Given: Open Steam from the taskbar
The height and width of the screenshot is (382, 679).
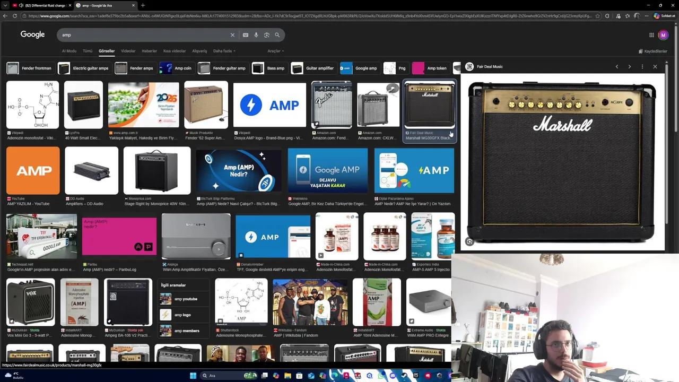Looking at the screenshot, I should coord(404,376).
